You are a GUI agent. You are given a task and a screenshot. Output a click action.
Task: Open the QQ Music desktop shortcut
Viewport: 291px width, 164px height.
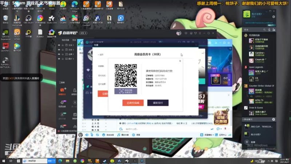click(x=63, y=5)
